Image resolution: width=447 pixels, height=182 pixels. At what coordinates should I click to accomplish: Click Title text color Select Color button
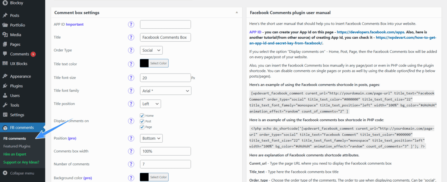(158, 64)
